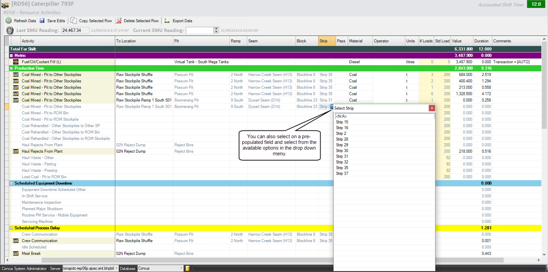Click the To Location column header
The image size is (548, 272).
(x=144, y=41)
